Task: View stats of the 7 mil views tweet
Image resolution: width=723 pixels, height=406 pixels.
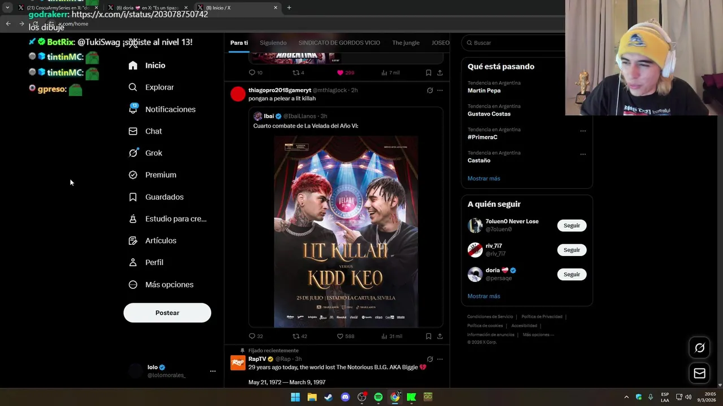Action: tap(390, 73)
